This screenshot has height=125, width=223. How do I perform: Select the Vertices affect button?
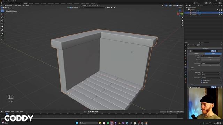pyautogui.click(x=197, y=54)
